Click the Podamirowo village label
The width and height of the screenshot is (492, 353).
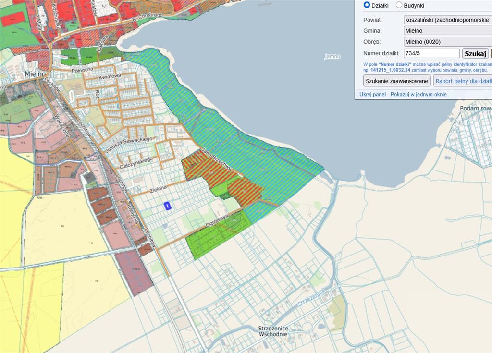point(475,108)
